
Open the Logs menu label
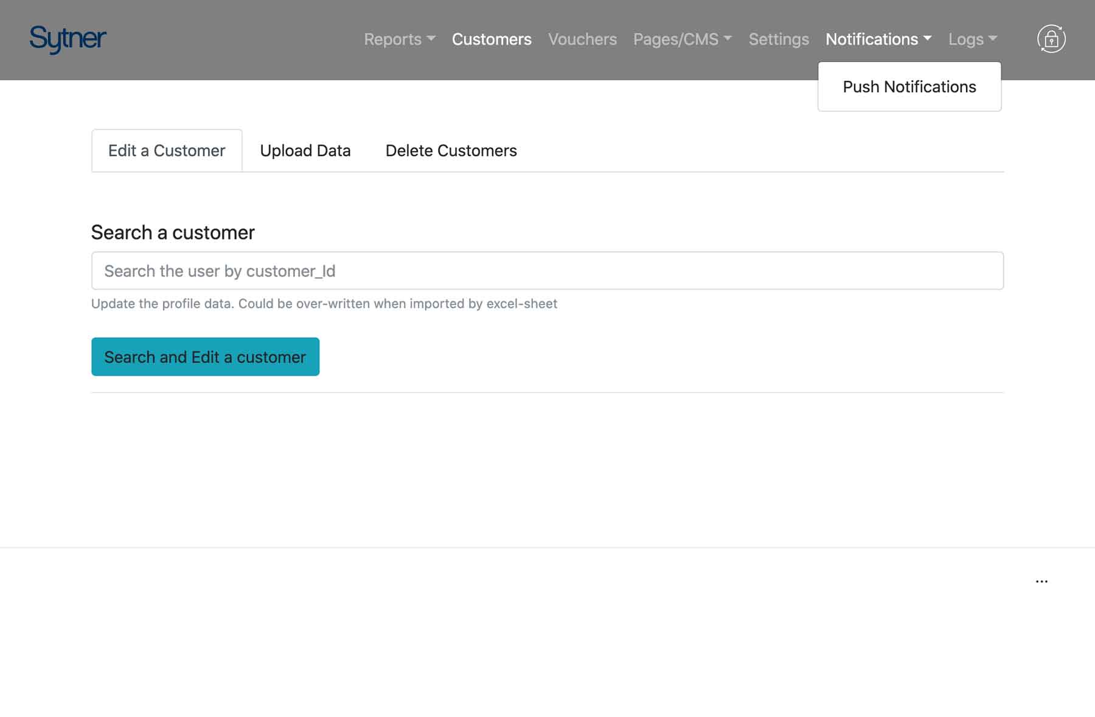(x=965, y=39)
